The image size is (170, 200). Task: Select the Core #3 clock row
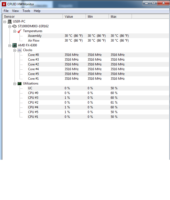tap(98, 60)
